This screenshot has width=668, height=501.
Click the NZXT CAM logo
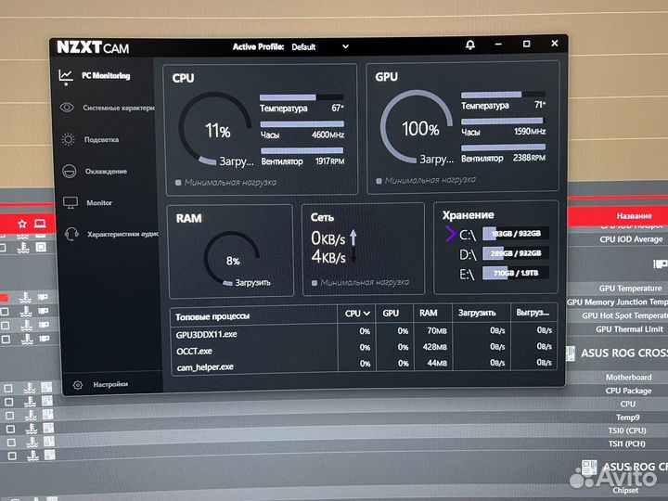coord(93,47)
